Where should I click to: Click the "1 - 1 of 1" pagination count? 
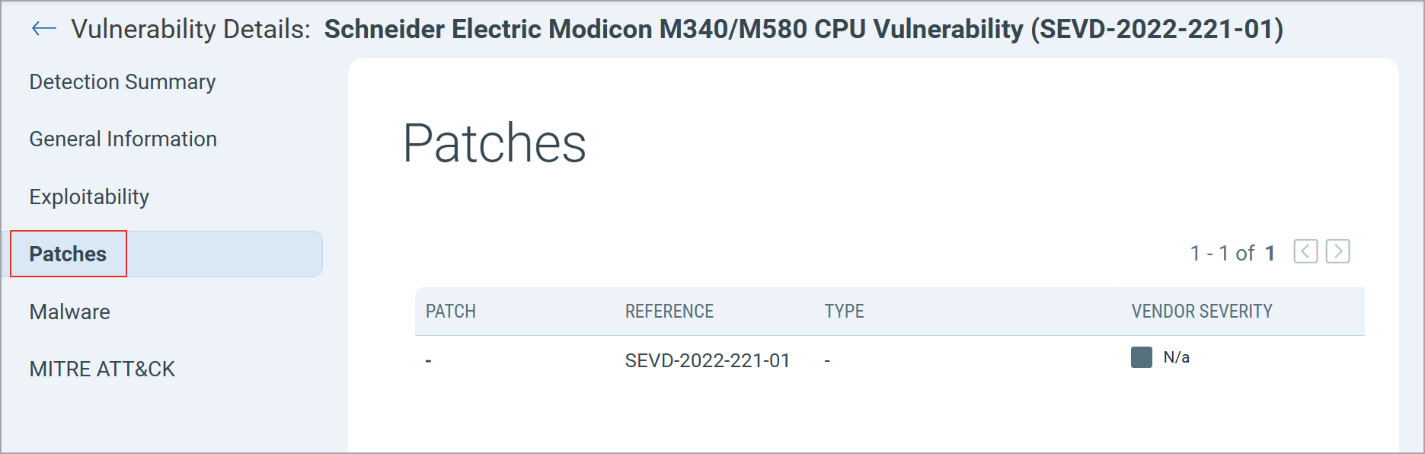(1232, 253)
